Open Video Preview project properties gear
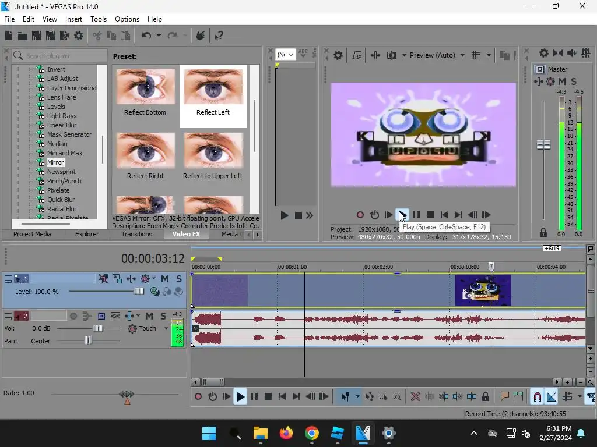This screenshot has height=447, width=597. point(338,55)
